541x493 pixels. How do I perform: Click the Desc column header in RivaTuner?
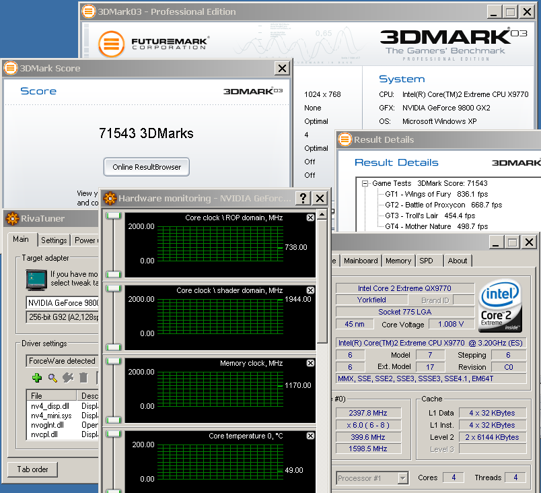tap(88, 395)
